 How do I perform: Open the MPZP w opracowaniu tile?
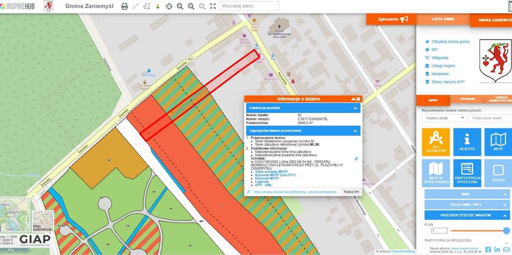click(x=436, y=173)
